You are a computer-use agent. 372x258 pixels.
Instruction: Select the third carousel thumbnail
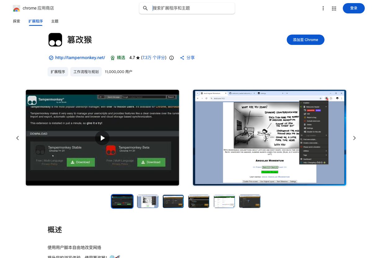[173, 201]
